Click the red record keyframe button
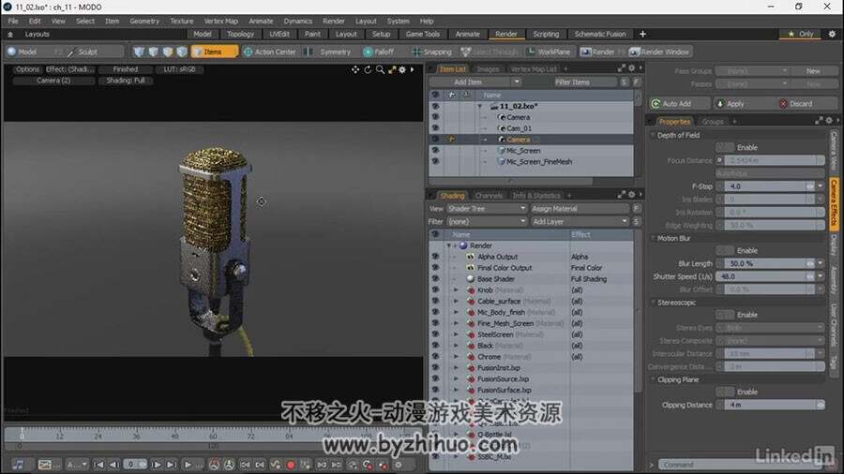844x474 pixels. pos(291,465)
